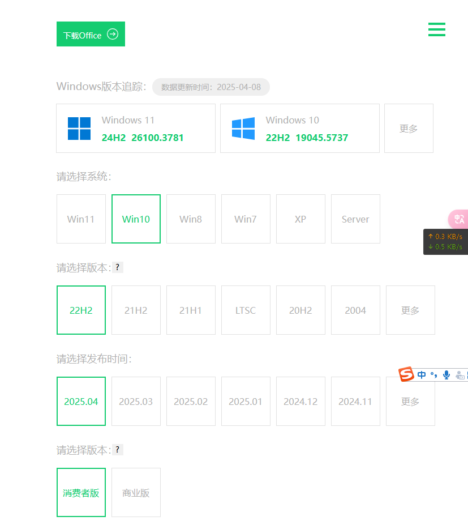Choose the LTSC version
Image resolution: width=468 pixels, height=525 pixels.
246,310
